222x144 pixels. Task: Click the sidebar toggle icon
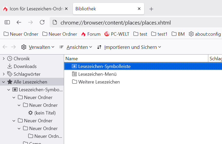(x=7, y=22)
